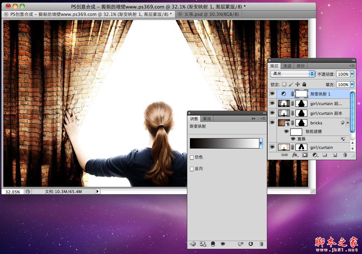Viewport: 362px width, 254px height.
Task: Open the fx layer style menu
Action: coord(295,155)
